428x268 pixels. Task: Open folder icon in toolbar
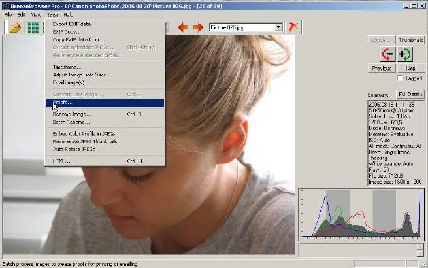click(x=15, y=27)
